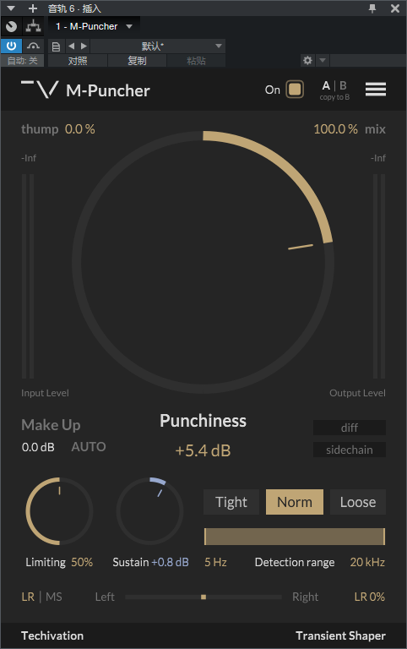Enable the sidechain toggle

tap(350, 450)
